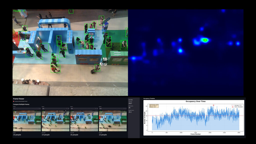Hit the plus stepper on Frame 4
The height and width of the screenshot is (144, 256).
(125, 109)
